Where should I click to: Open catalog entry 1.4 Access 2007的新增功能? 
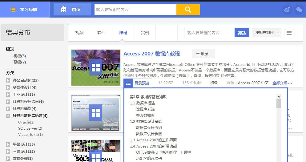[153, 146]
